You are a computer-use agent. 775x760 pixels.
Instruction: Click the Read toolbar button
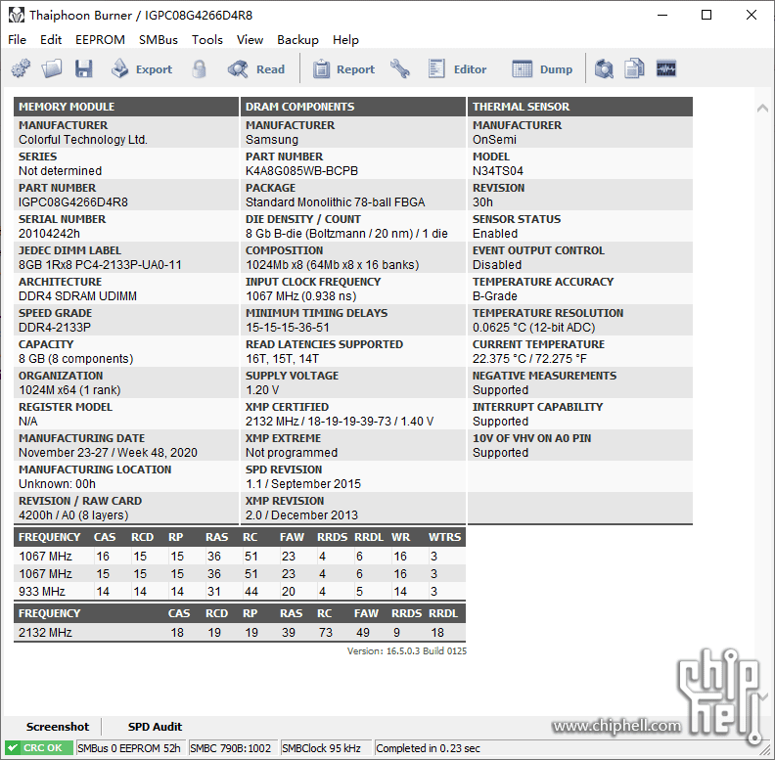(256, 69)
